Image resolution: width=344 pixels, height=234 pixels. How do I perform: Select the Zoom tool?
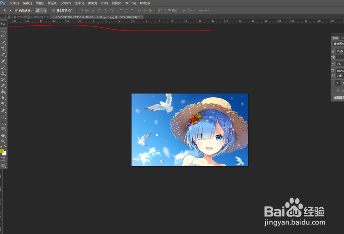click(3, 141)
